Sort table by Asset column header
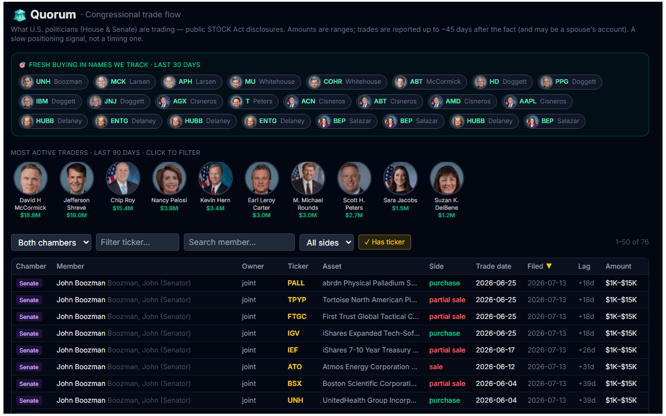 coord(332,266)
